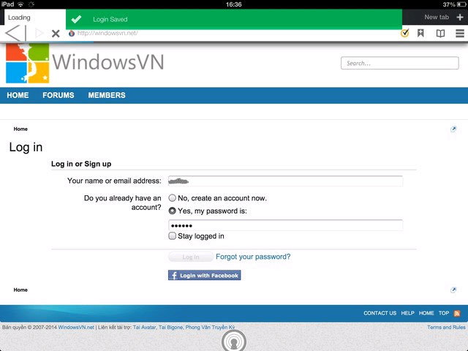Screen dimensions: 468x351
Task: Focus the Search box
Action: pos(400,63)
